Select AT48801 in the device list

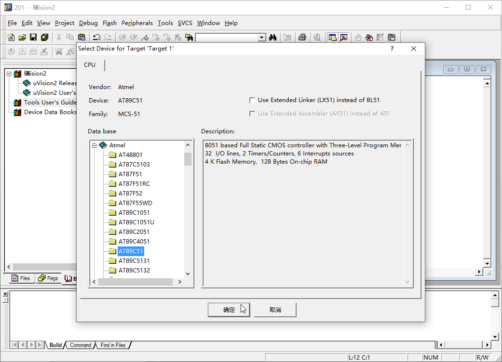[x=130, y=155]
